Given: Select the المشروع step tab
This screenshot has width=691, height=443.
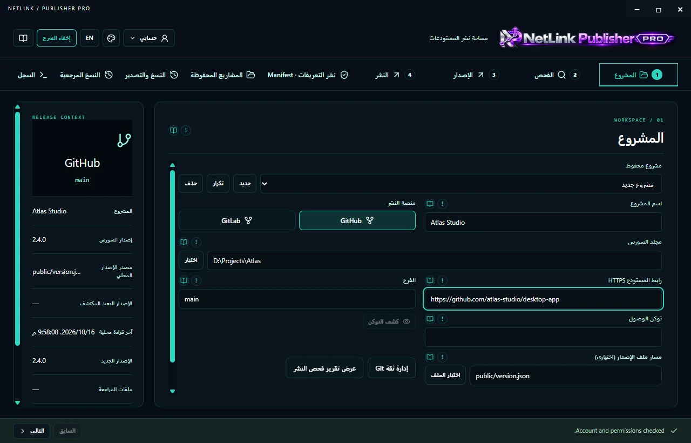Looking at the screenshot, I should pyautogui.click(x=639, y=75).
